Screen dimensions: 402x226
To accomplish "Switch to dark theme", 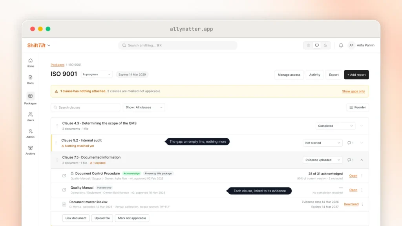I will pyautogui.click(x=325, y=46).
